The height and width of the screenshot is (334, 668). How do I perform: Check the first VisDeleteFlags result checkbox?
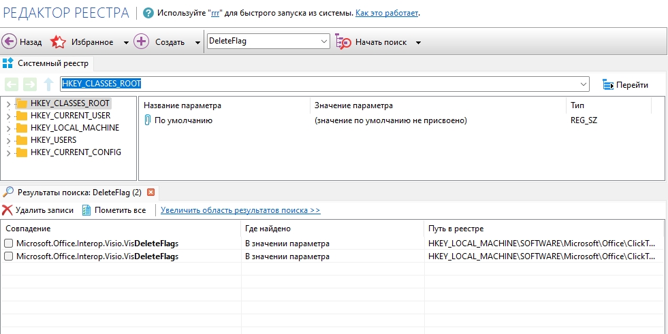click(8, 243)
